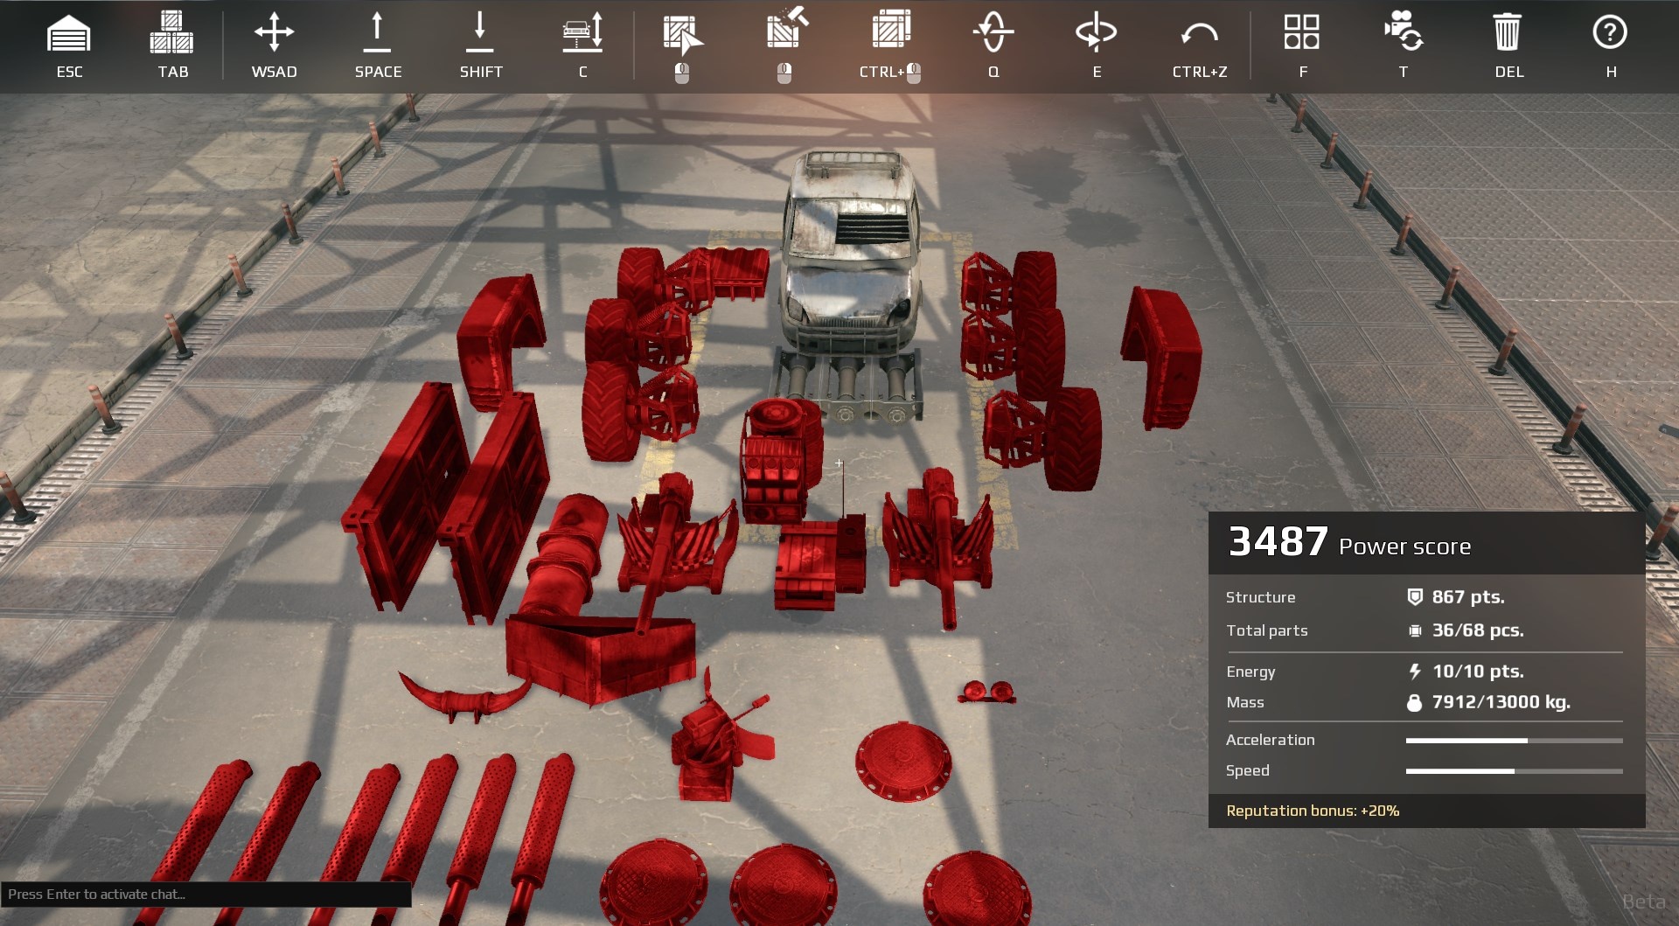The width and height of the screenshot is (1679, 926).
Task: Select the WSAD move arrows icon
Action: tap(274, 33)
